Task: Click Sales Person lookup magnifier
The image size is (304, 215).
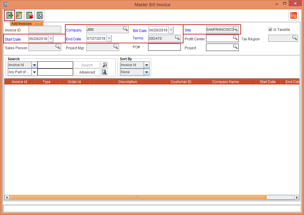Action: [x=58, y=46]
